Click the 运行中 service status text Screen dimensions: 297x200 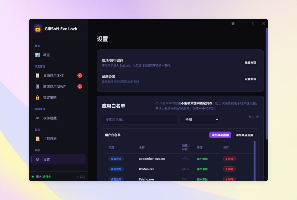47,177
